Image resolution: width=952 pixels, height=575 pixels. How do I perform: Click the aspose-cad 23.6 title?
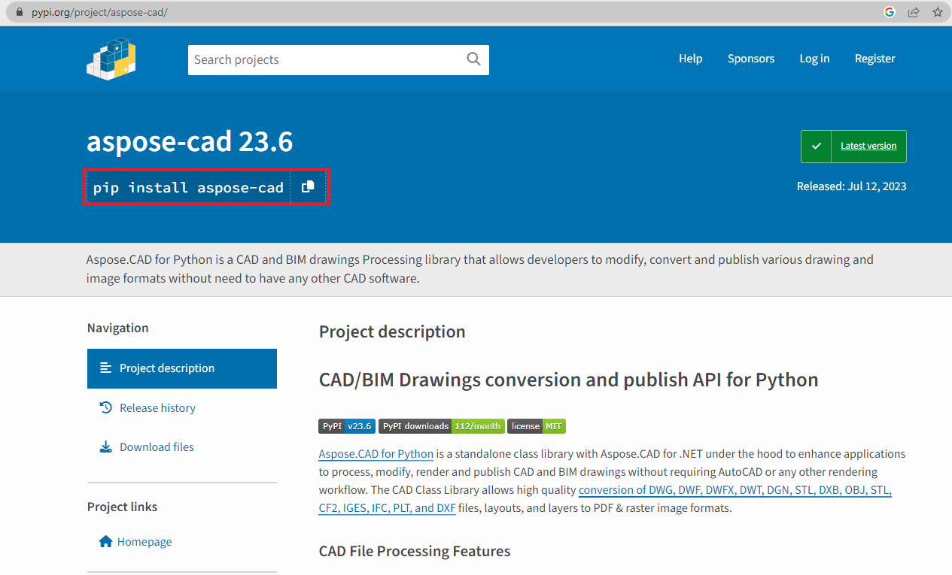coord(190,141)
